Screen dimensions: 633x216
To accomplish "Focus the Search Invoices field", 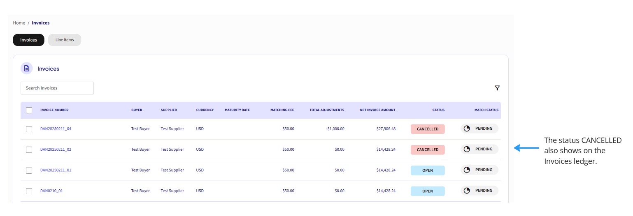I will point(57,88).
